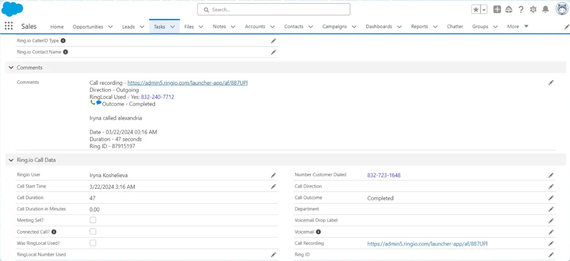This screenshot has height=261, width=570.
Task: Click pencil icon to edit Ringio User
Action: [273, 175]
